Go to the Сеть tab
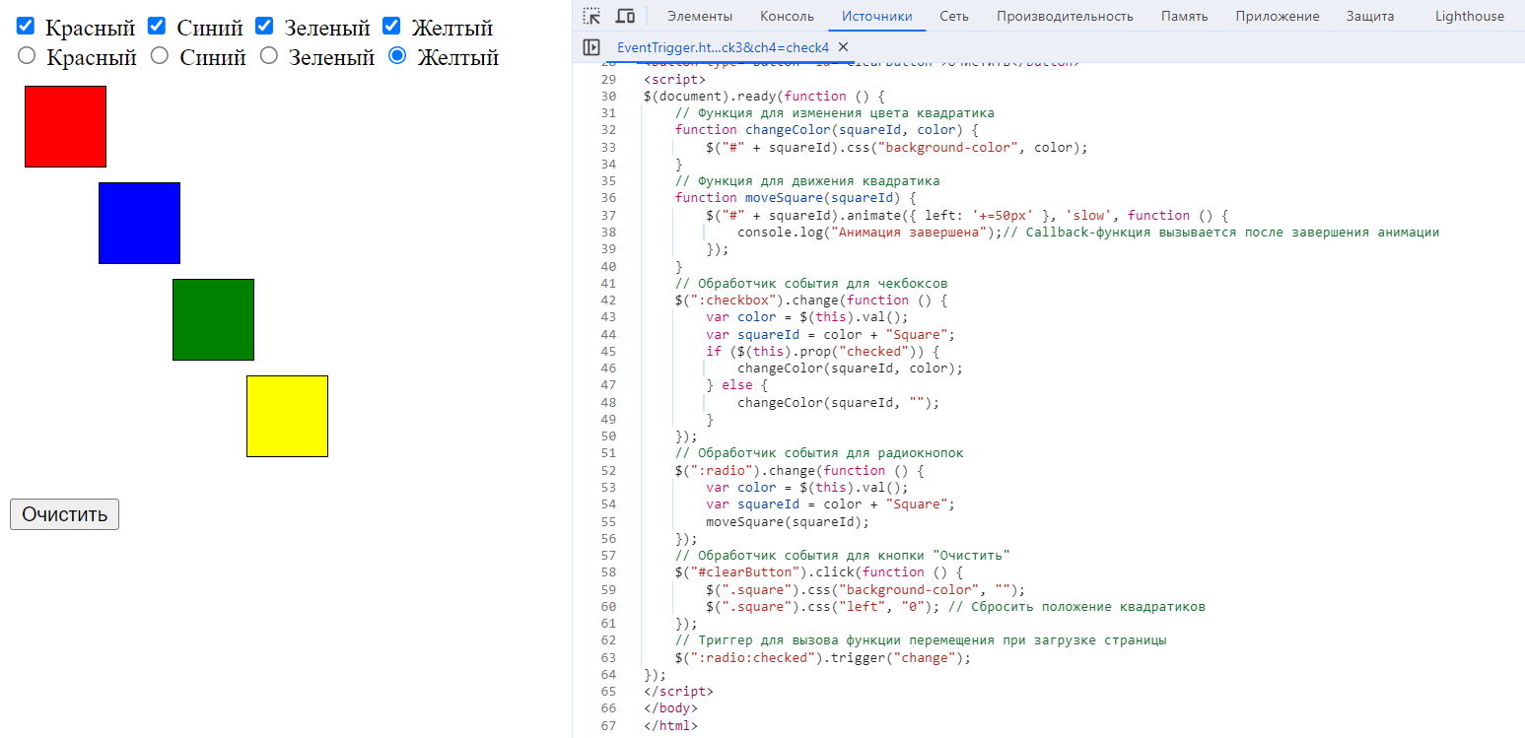The width and height of the screenshot is (1525, 738). pos(953,16)
